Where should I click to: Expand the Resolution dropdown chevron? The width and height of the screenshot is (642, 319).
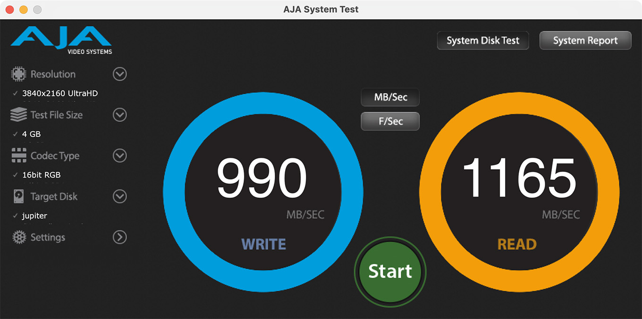[x=120, y=74]
